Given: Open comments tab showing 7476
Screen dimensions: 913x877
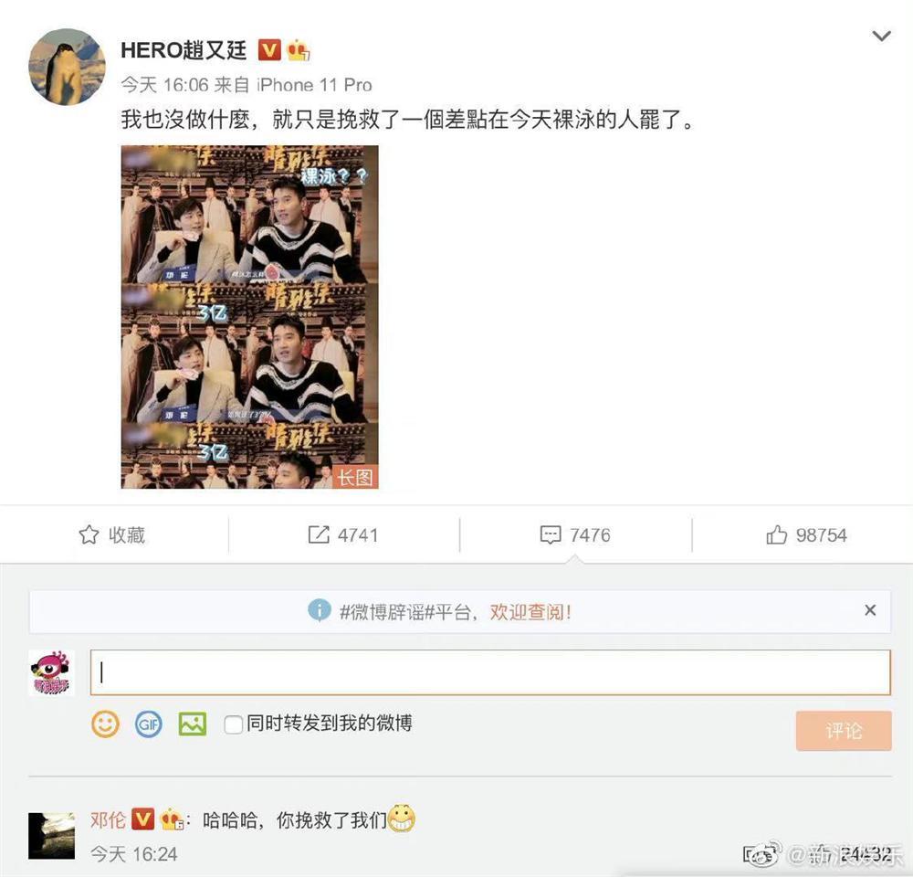Looking at the screenshot, I should [575, 534].
